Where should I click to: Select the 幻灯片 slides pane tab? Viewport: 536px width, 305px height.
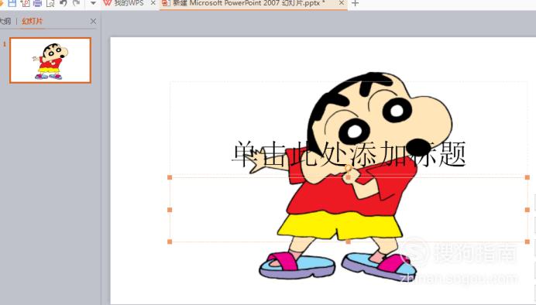point(32,21)
